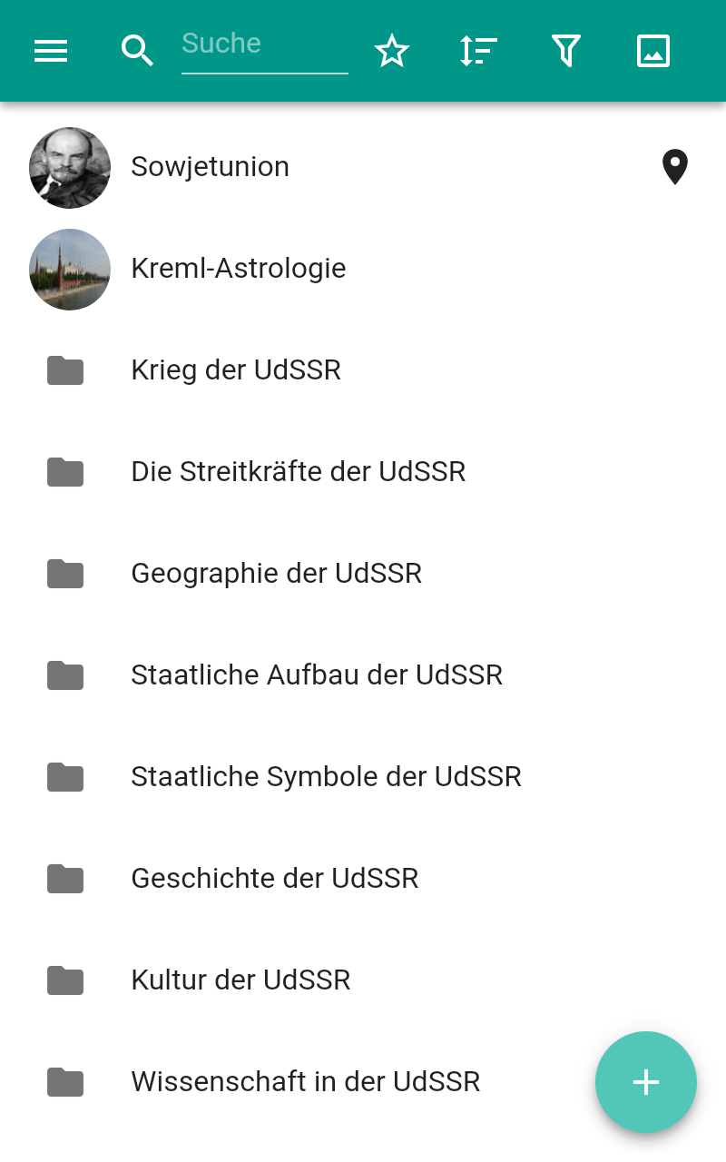Expand the Die Streitkräfte der UdSSR folder

[363, 472]
